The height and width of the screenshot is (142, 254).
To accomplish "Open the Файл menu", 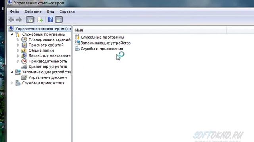I will pyautogui.click(x=15, y=11).
